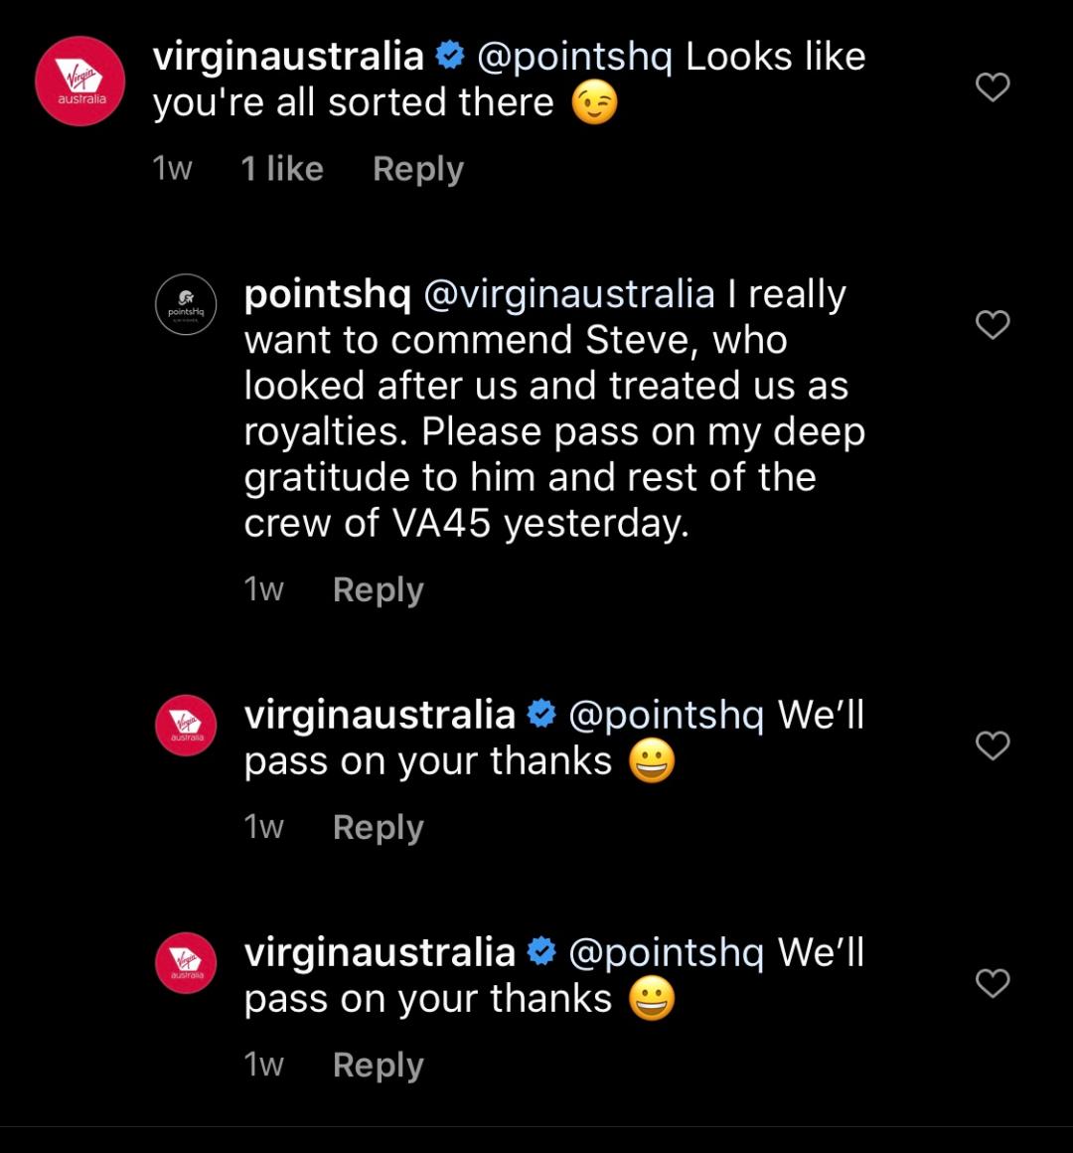Reply to the "Looks like you're all sorted" comment

tap(417, 169)
